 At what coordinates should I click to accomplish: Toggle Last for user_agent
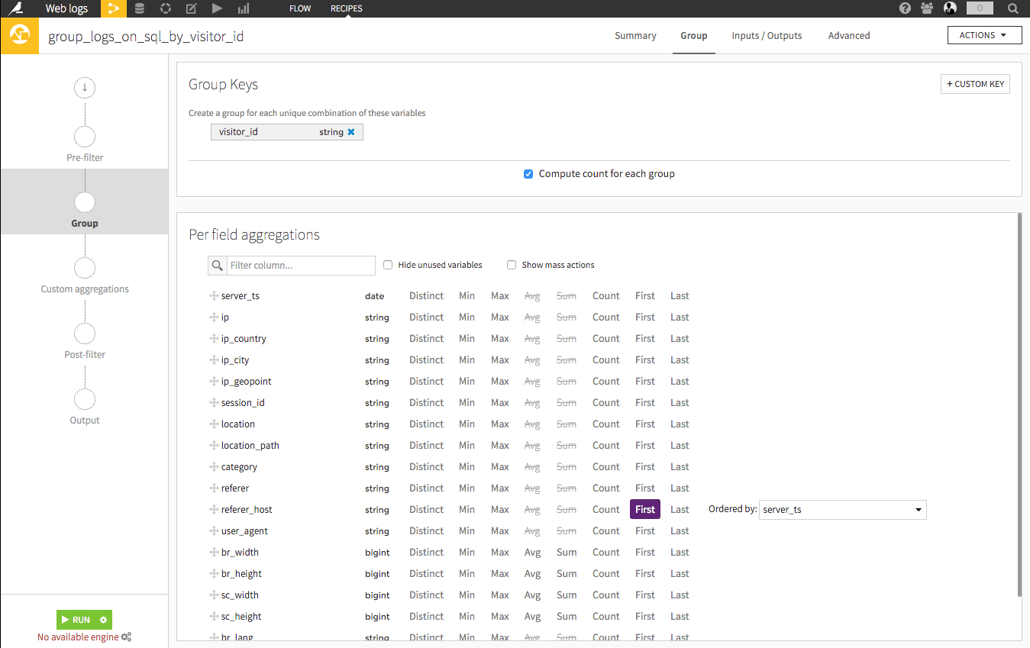[x=680, y=530]
